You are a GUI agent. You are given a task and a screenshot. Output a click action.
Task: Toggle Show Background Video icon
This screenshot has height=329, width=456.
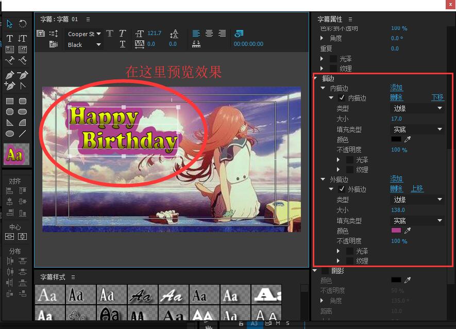pos(239,33)
